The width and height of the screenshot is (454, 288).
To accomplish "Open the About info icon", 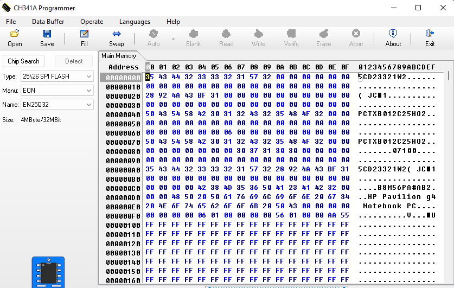I will [x=393, y=34].
